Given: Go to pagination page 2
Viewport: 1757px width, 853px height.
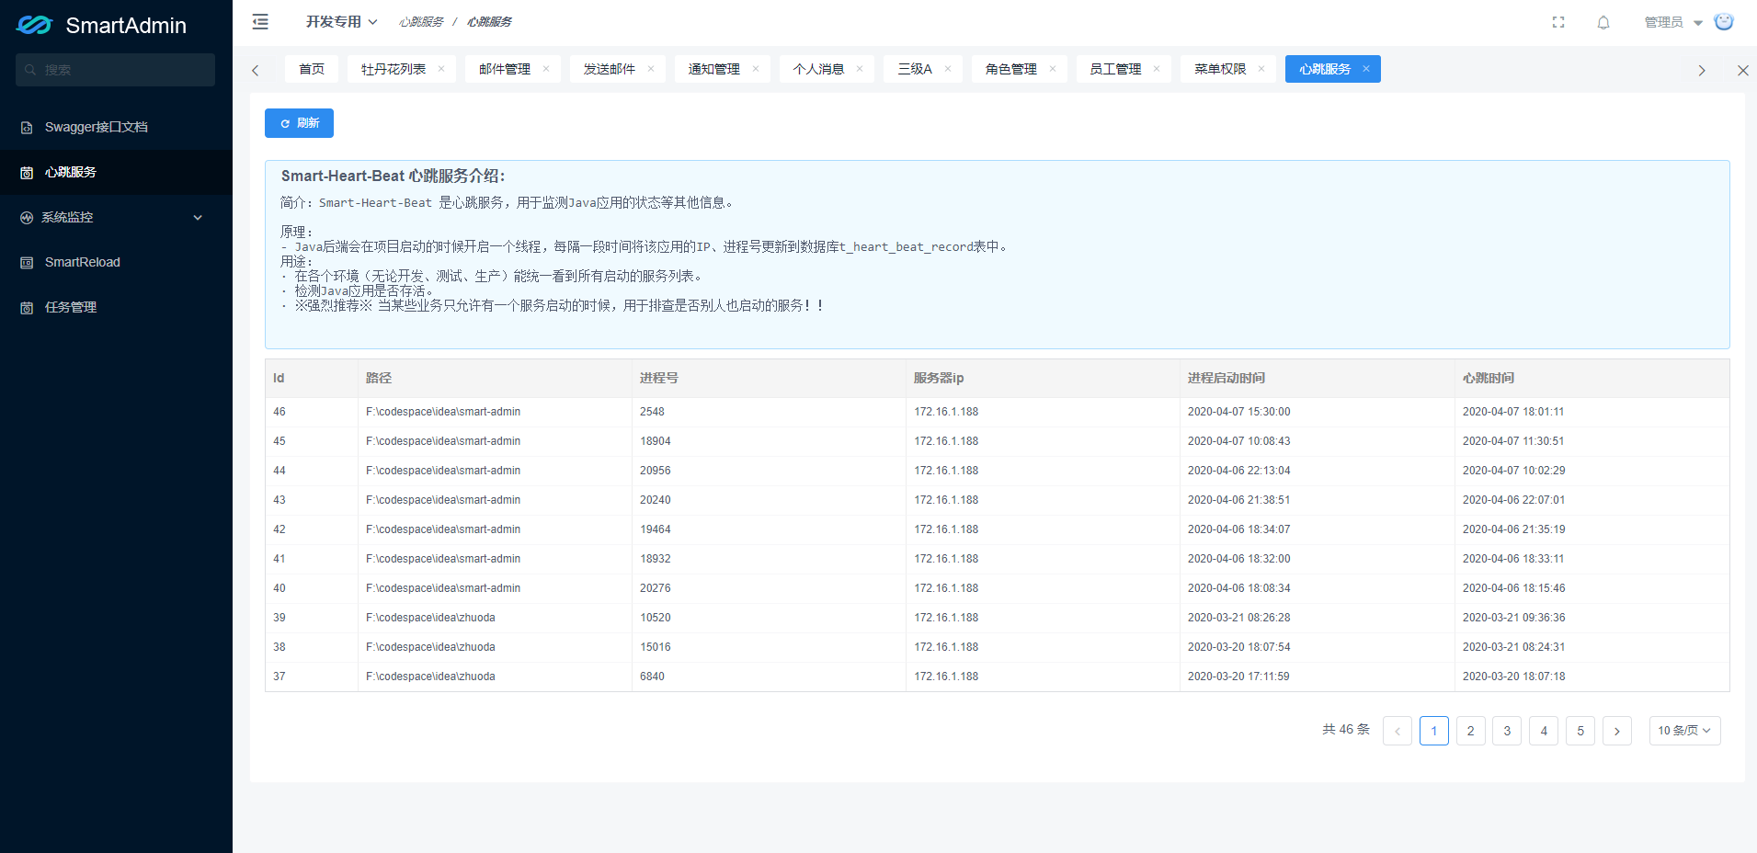Looking at the screenshot, I should [x=1470, y=731].
